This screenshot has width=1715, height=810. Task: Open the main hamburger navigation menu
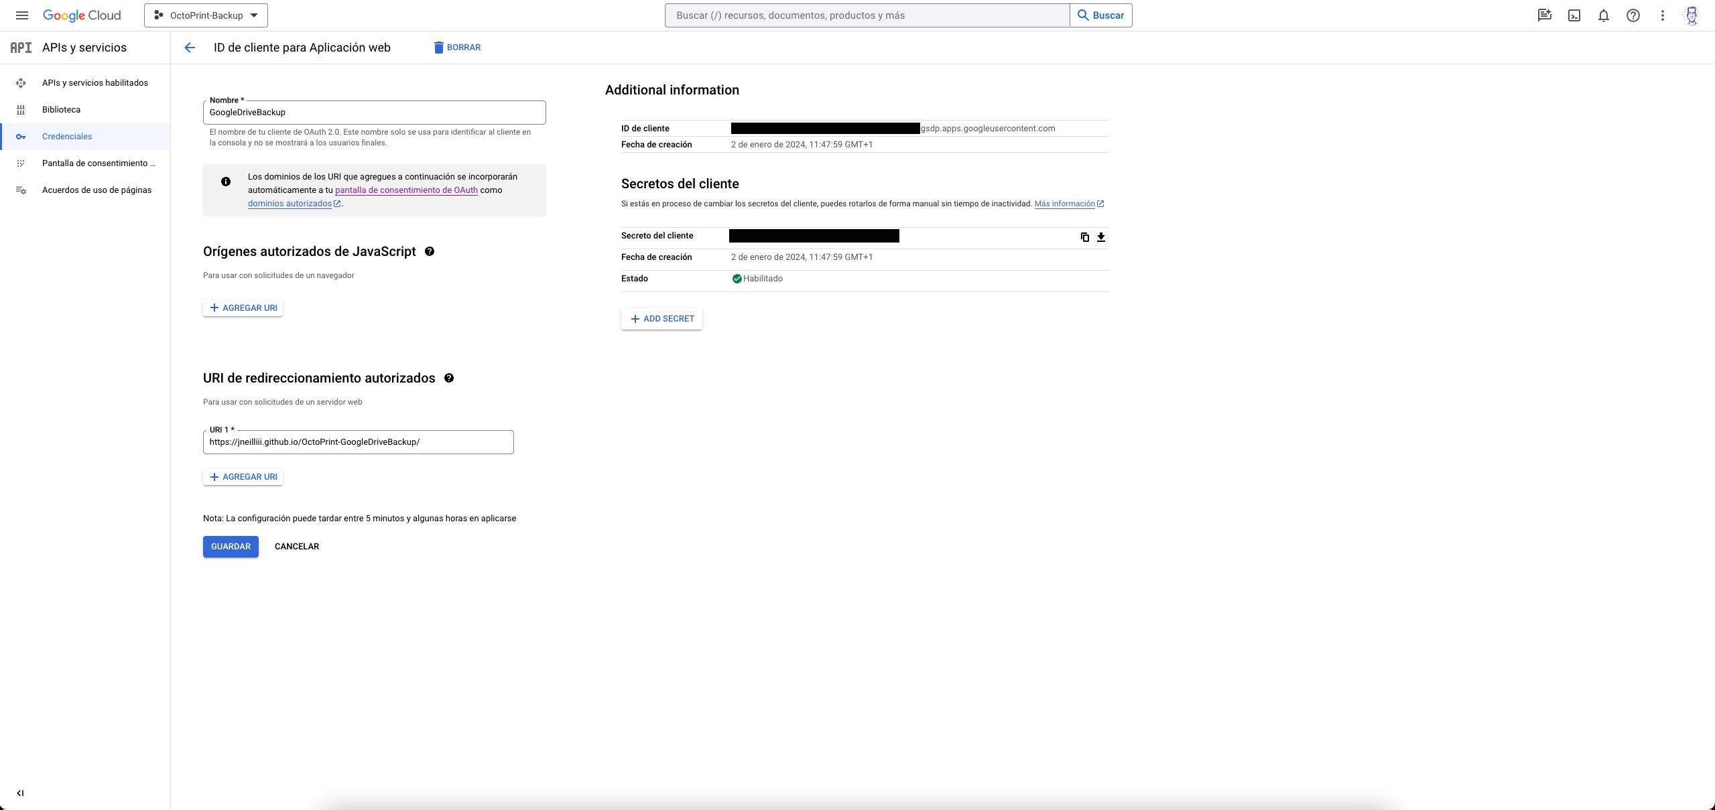click(21, 15)
